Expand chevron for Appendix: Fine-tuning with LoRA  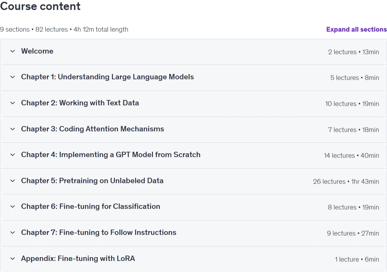[13, 259]
